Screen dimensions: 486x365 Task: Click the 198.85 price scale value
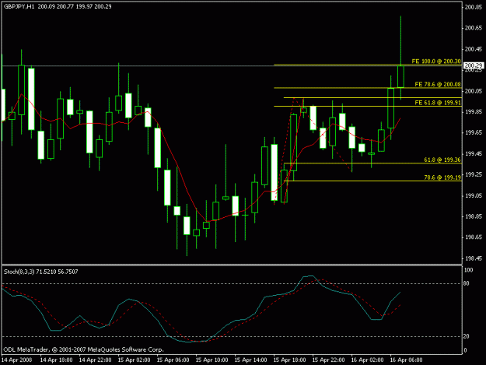[x=474, y=216]
